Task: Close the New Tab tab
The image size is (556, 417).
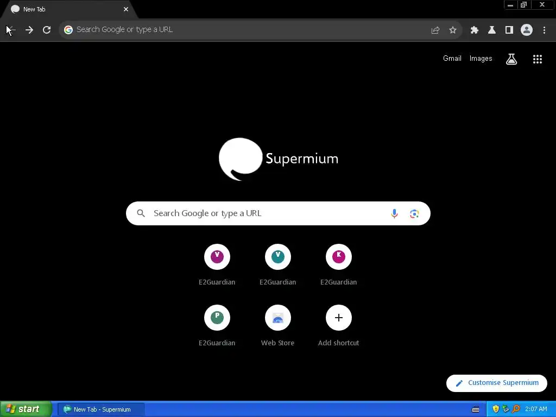Action: point(126,9)
